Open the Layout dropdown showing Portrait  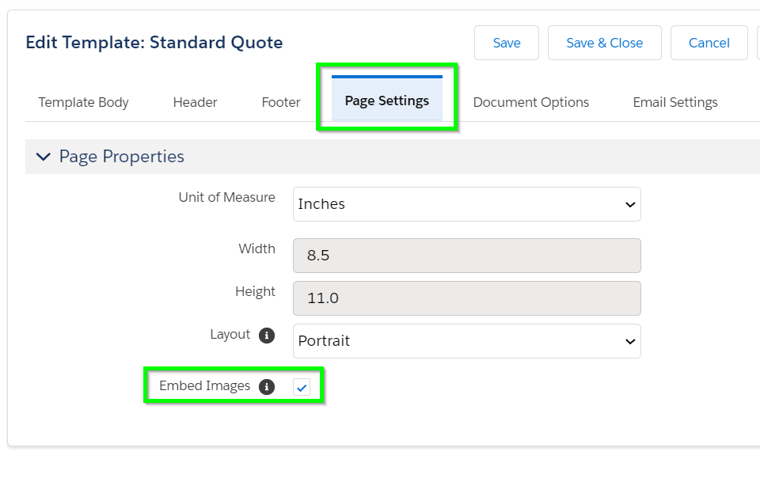[467, 341]
